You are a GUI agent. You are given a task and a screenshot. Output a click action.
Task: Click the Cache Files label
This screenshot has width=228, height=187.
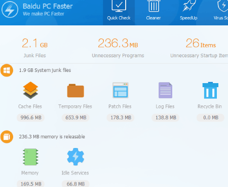click(x=30, y=106)
